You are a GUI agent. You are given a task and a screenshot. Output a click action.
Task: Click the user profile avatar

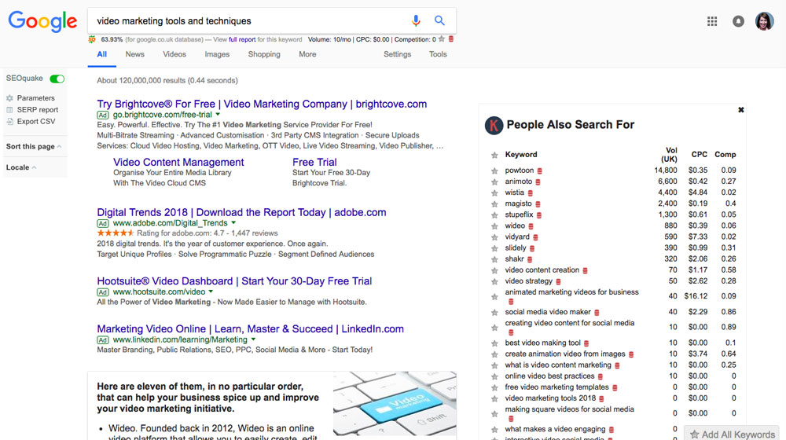764,21
